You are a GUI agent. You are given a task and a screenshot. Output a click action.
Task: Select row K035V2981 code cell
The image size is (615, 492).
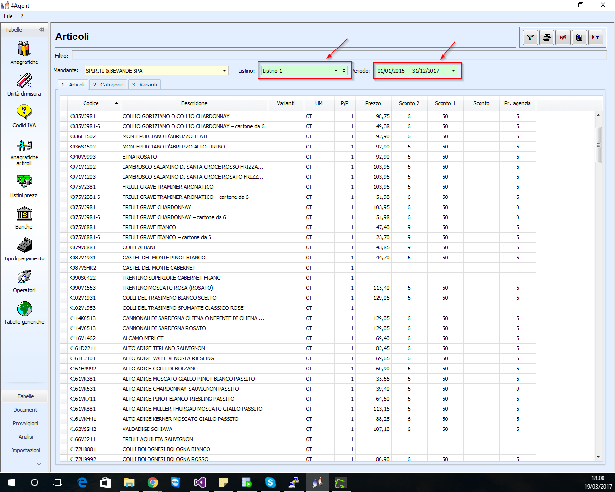point(94,116)
